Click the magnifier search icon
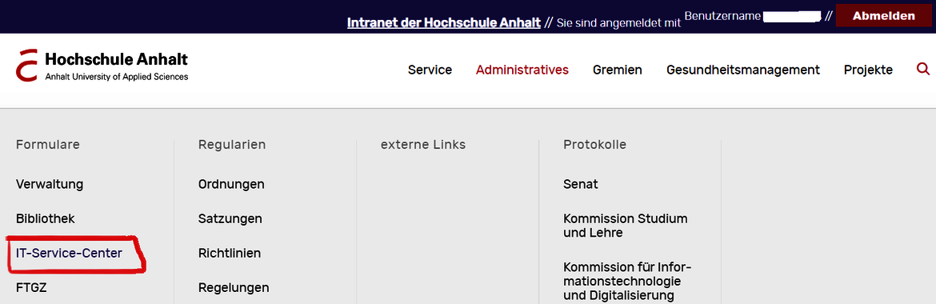Image resolution: width=936 pixels, height=304 pixels. tap(923, 70)
